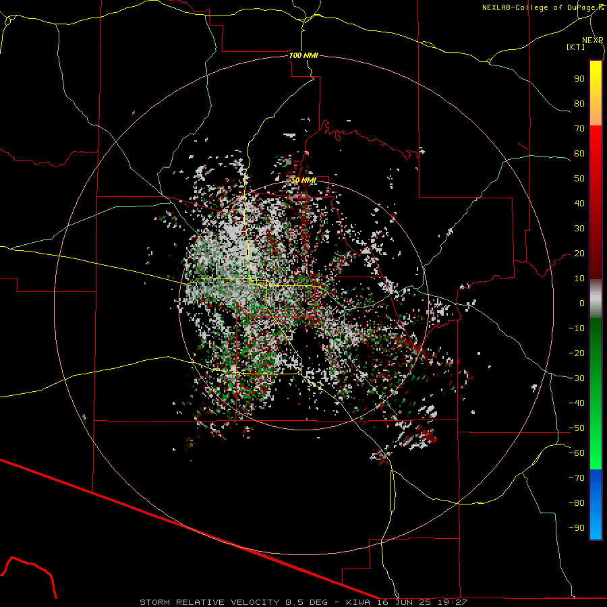The image size is (607, 607).
Task: Select the 10 value on the velocity scale
Action: tap(579, 279)
